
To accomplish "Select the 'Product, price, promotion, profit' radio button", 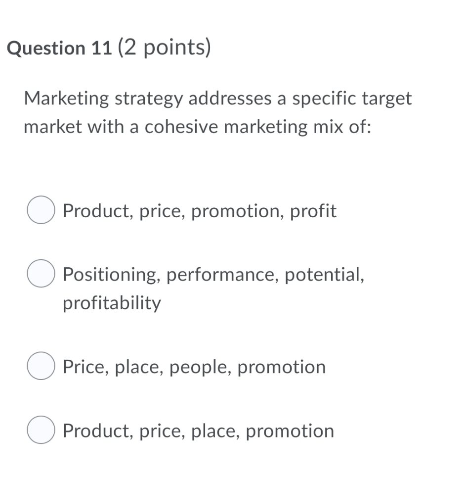I will point(41,210).
